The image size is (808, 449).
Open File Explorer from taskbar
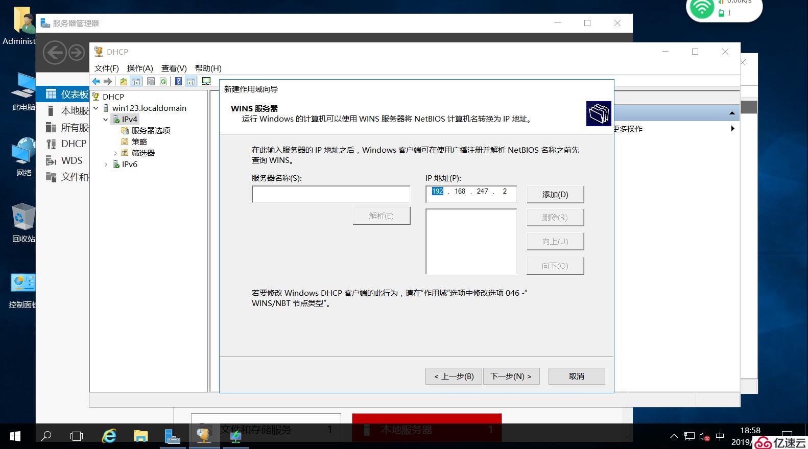coord(140,436)
